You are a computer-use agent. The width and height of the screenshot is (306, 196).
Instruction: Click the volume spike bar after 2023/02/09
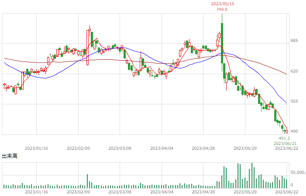coord(87,181)
